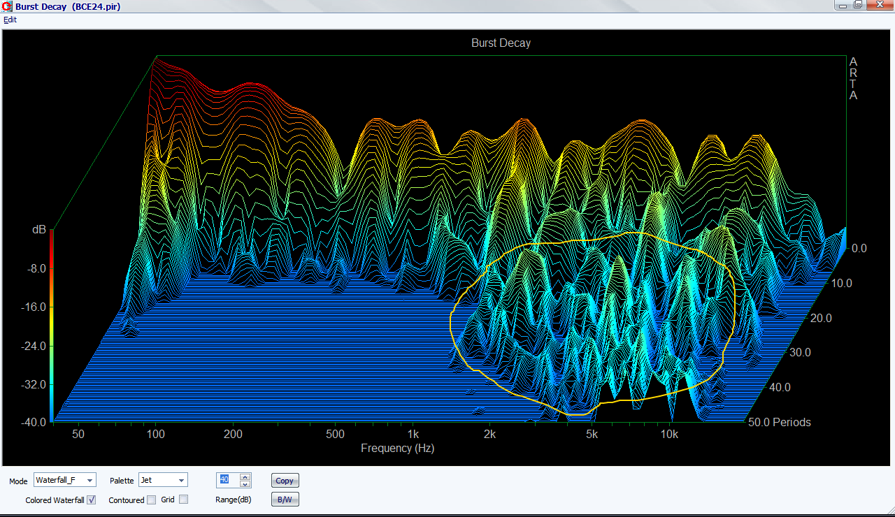Click the Frequency (Hz) axis label
895x517 pixels.
(397, 449)
